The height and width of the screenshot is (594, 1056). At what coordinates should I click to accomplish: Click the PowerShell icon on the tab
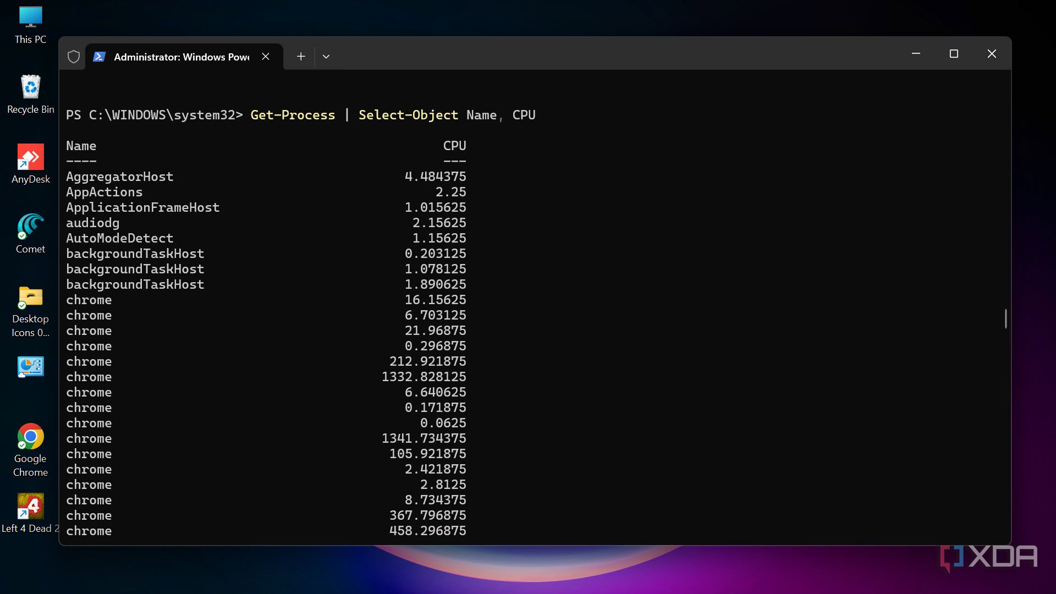pyautogui.click(x=100, y=57)
